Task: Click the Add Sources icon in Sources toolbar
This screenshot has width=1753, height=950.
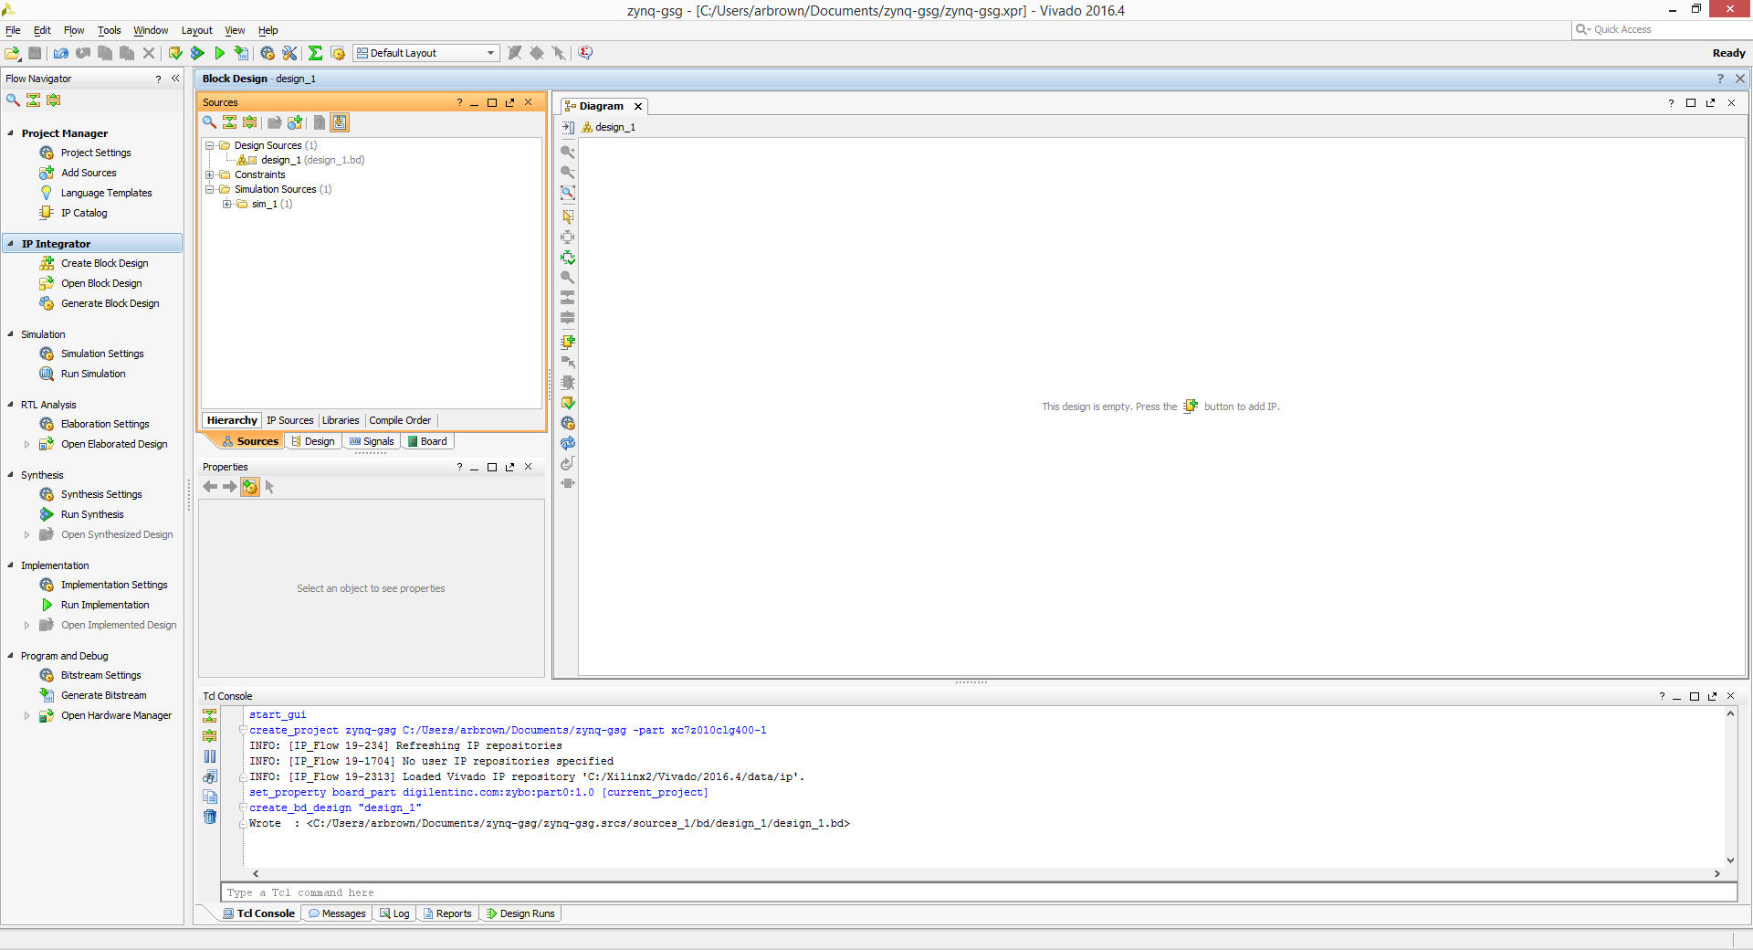Action: (x=294, y=122)
